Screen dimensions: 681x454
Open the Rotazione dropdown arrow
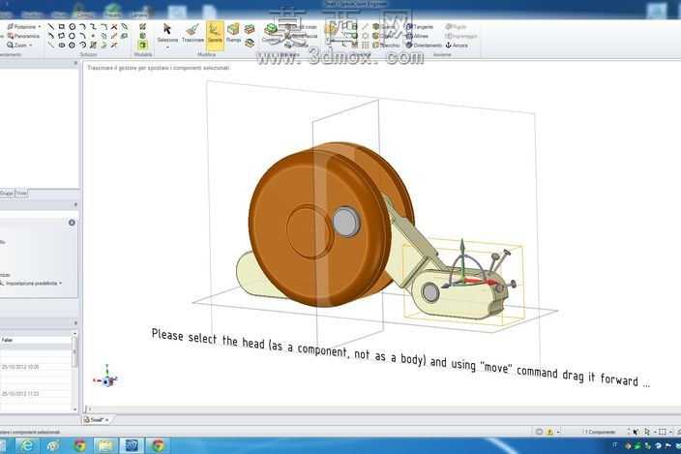tap(40, 27)
